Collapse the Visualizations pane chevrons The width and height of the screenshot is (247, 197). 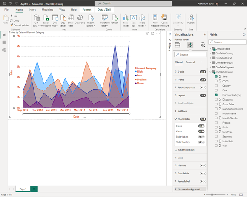point(204,34)
